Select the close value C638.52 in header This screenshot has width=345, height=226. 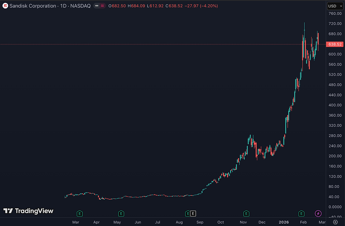coord(174,6)
